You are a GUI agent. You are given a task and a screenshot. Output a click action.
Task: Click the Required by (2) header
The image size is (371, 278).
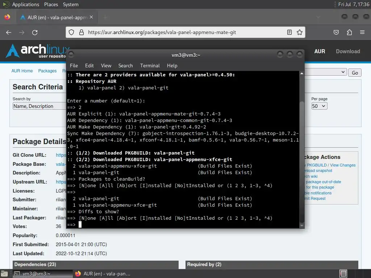coord(272,265)
